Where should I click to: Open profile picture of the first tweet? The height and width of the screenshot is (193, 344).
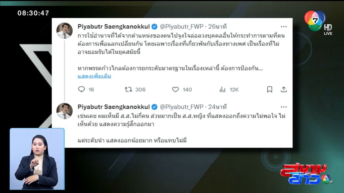pyautogui.click(x=64, y=30)
